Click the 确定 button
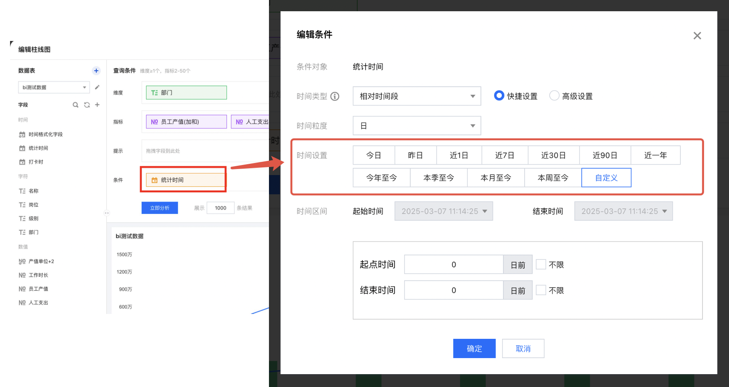 (474, 348)
